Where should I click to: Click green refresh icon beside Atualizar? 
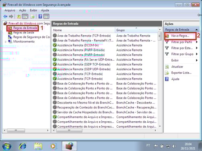click(167, 67)
